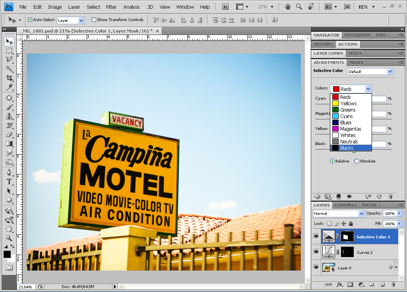Return to adjustment list arrow icon

(317, 197)
